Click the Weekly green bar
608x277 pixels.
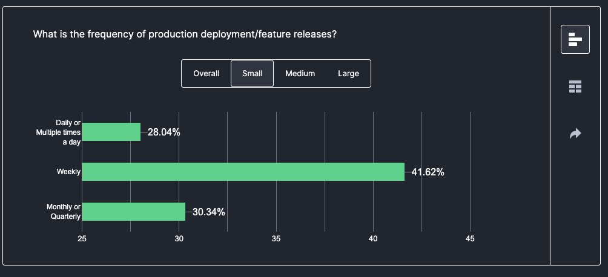pos(243,172)
